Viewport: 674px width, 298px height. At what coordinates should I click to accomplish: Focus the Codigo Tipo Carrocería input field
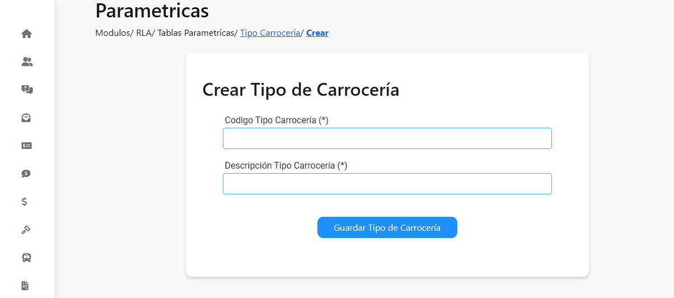(x=387, y=138)
